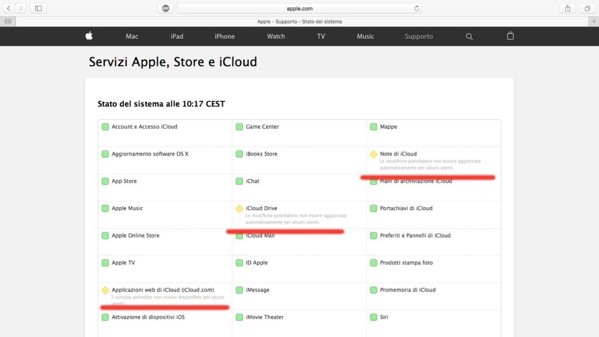This screenshot has width=599, height=337.
Task: Open Safari's tab overview icon
Action: click(587, 8)
